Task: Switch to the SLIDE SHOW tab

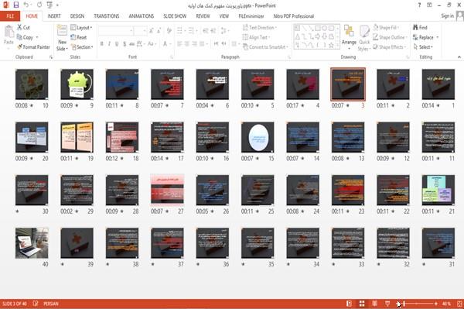Action: 175,16
